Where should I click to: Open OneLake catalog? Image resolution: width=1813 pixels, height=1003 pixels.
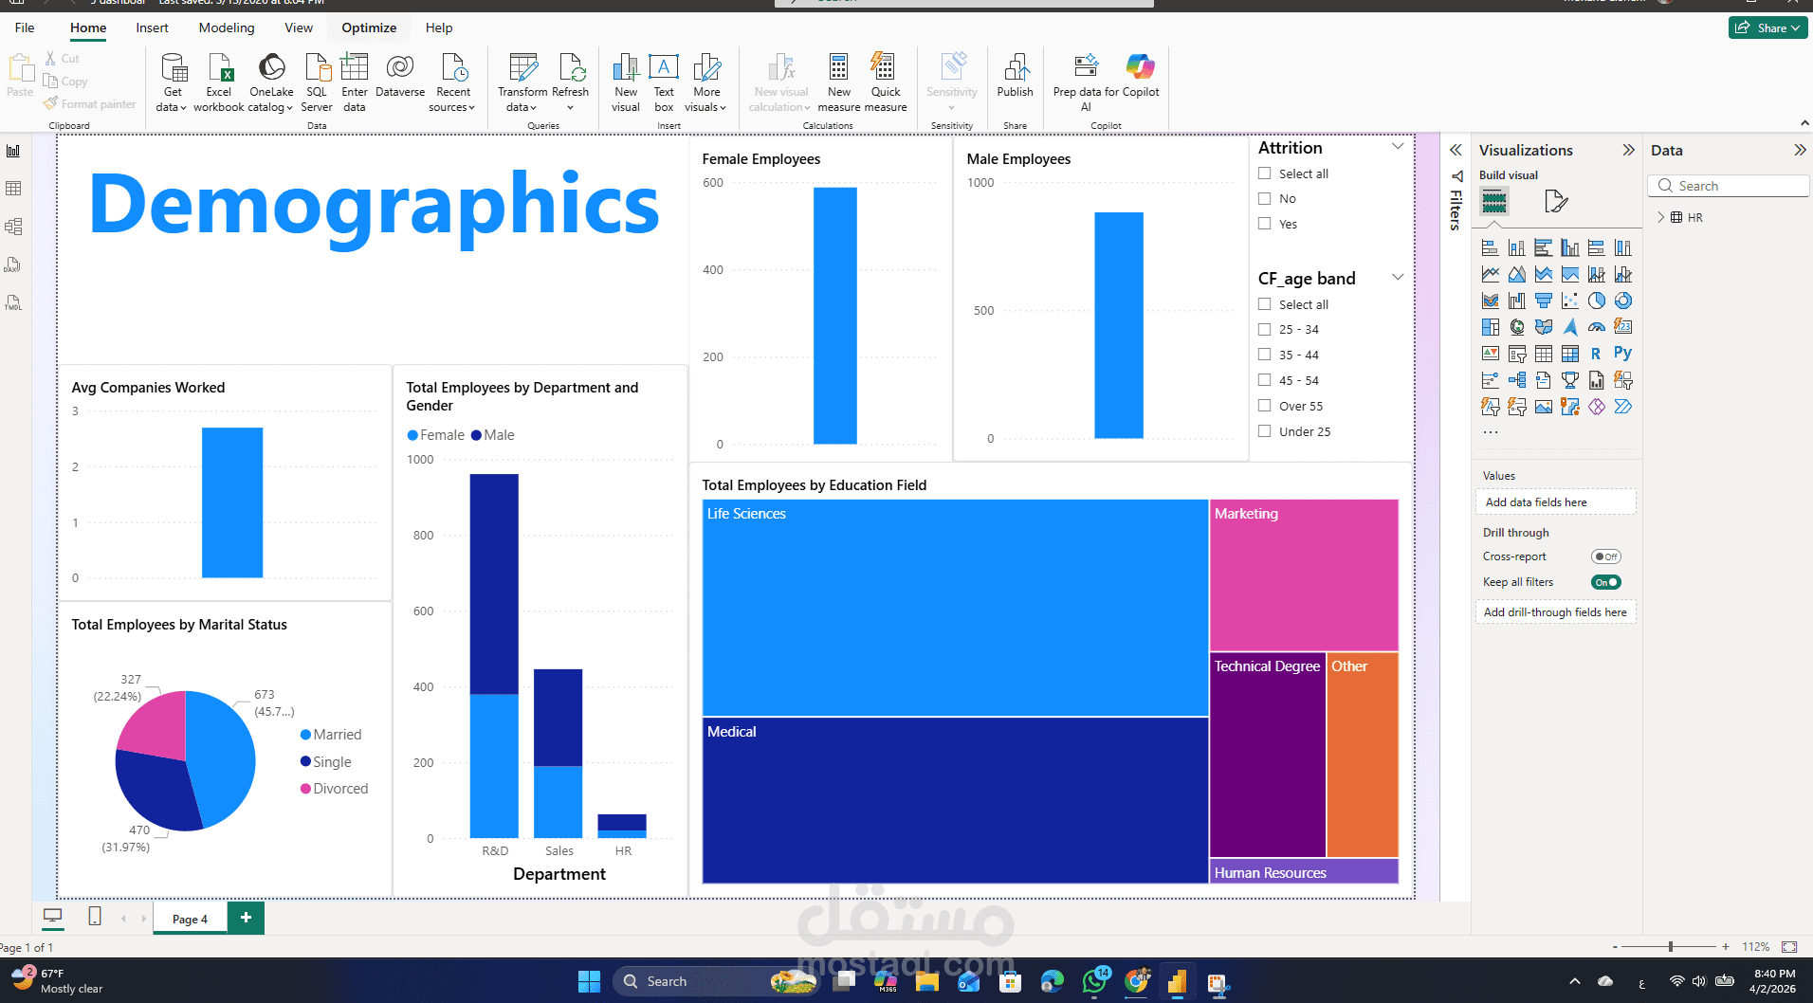tap(271, 82)
